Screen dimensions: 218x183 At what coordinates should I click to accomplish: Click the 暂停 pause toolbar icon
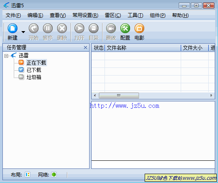tap(48, 28)
